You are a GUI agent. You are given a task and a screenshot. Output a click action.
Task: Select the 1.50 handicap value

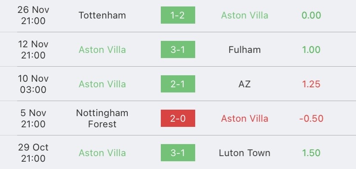(311, 153)
